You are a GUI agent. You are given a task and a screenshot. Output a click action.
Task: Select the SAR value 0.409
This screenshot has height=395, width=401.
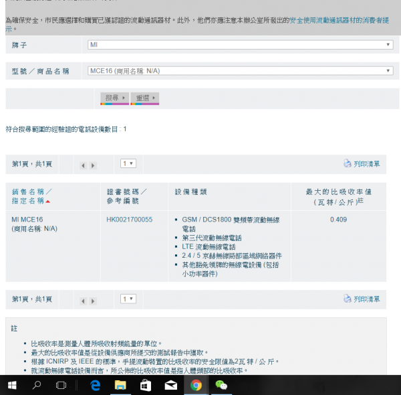tap(338, 220)
